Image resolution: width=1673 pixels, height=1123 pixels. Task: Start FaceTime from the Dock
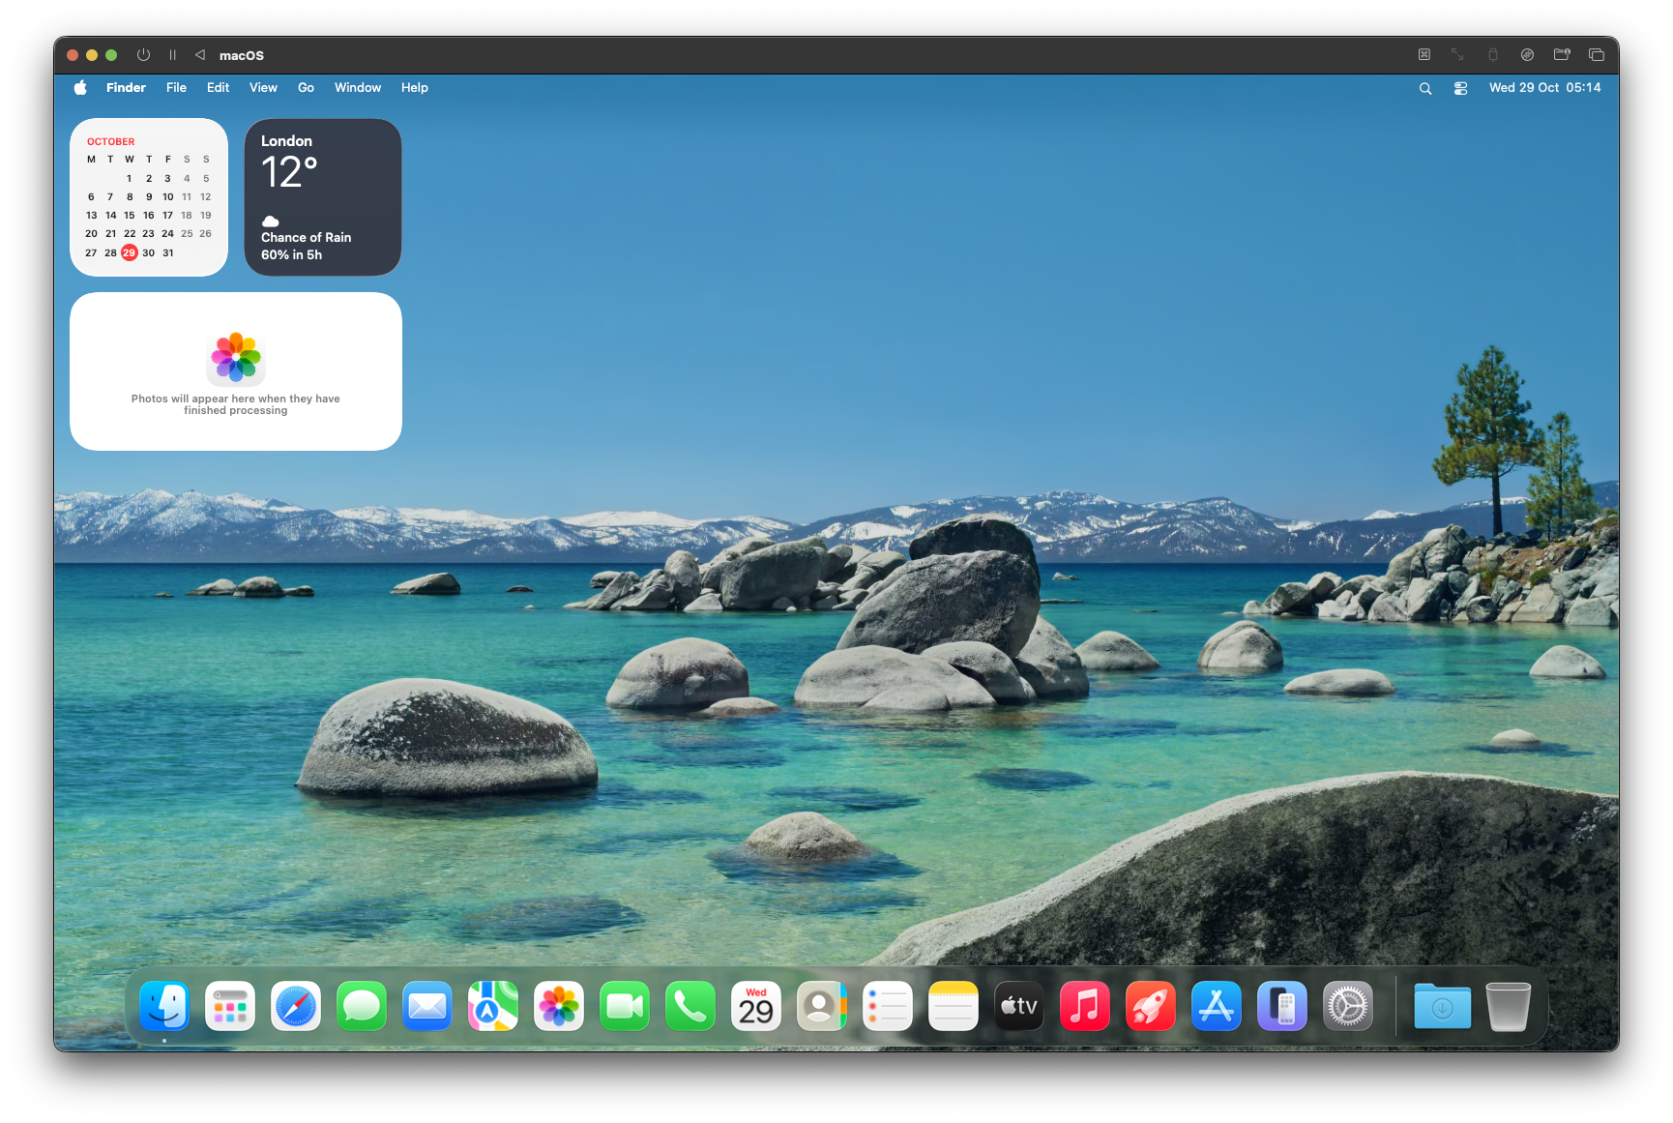click(x=624, y=1006)
